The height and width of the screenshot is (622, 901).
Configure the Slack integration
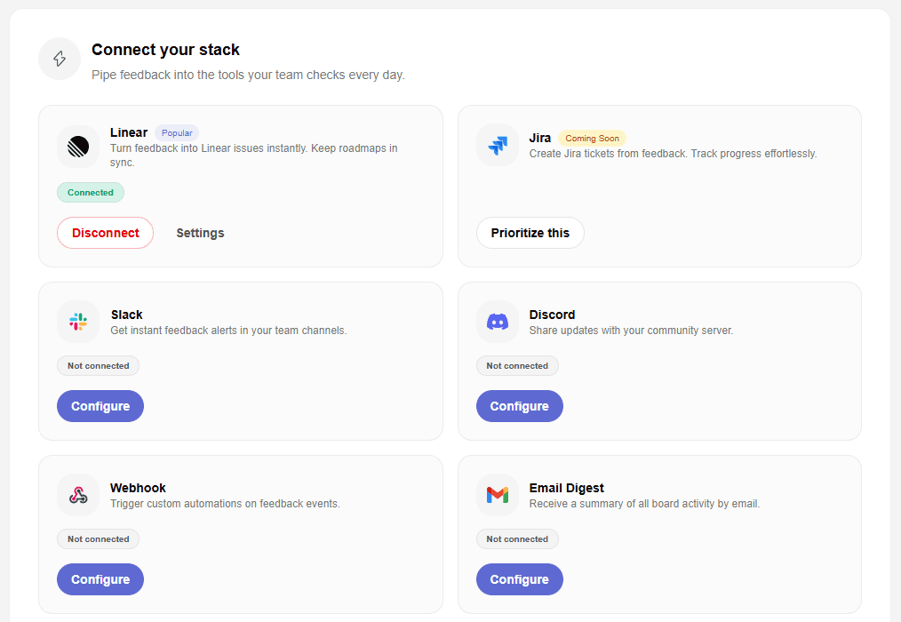100,405
